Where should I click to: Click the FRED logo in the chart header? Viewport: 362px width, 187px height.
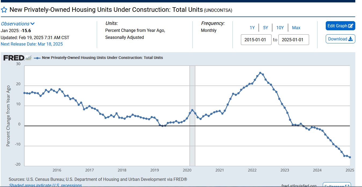pos(14,58)
